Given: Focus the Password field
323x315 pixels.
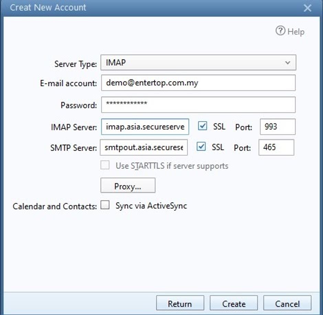Looking at the screenshot, I should (x=198, y=105).
